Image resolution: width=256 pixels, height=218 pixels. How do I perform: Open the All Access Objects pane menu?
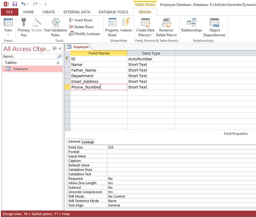coord(54,48)
